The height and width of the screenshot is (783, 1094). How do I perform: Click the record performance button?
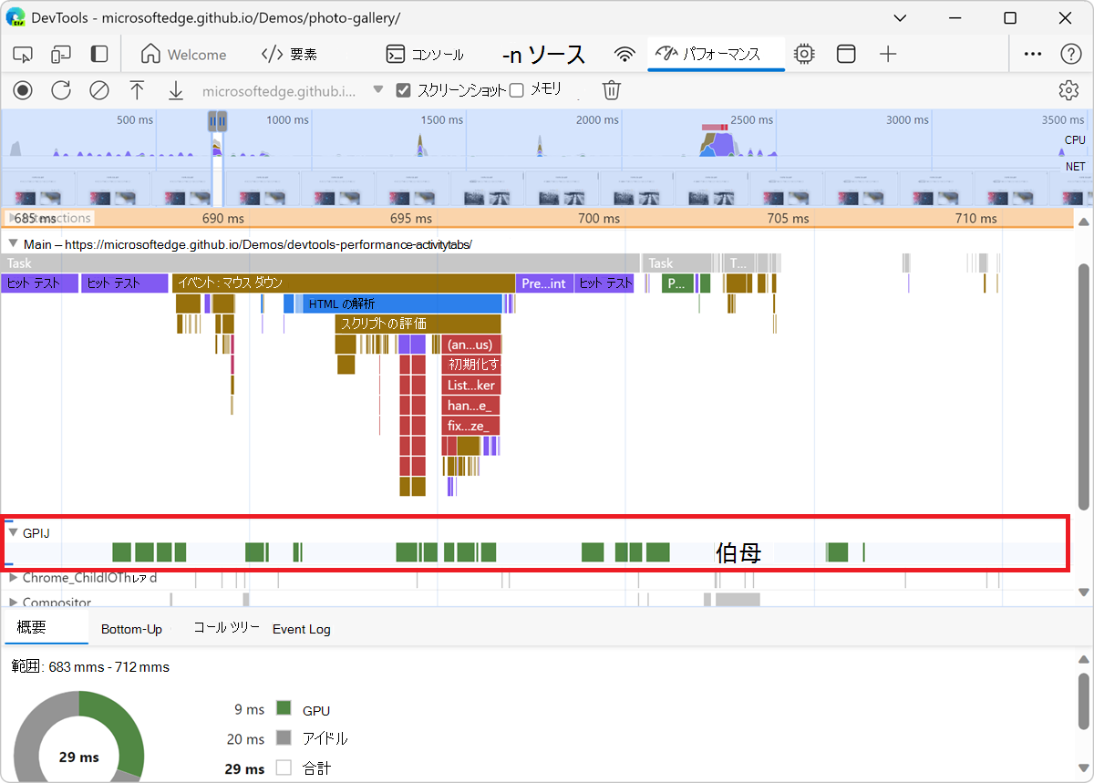pos(22,90)
